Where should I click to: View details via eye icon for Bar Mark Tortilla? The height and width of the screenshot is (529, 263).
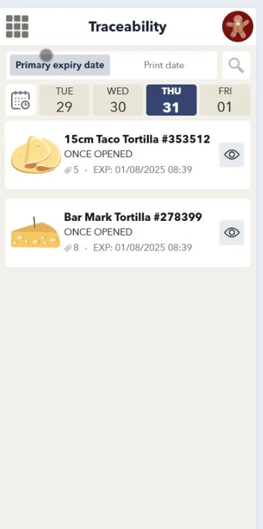coord(232,233)
